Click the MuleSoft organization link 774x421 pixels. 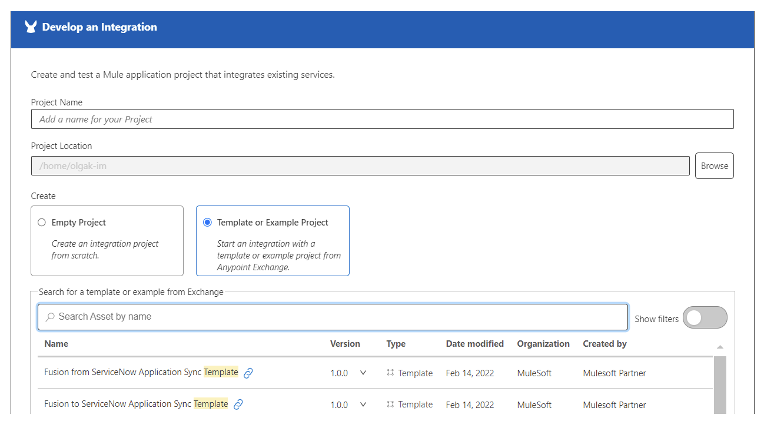(534, 373)
